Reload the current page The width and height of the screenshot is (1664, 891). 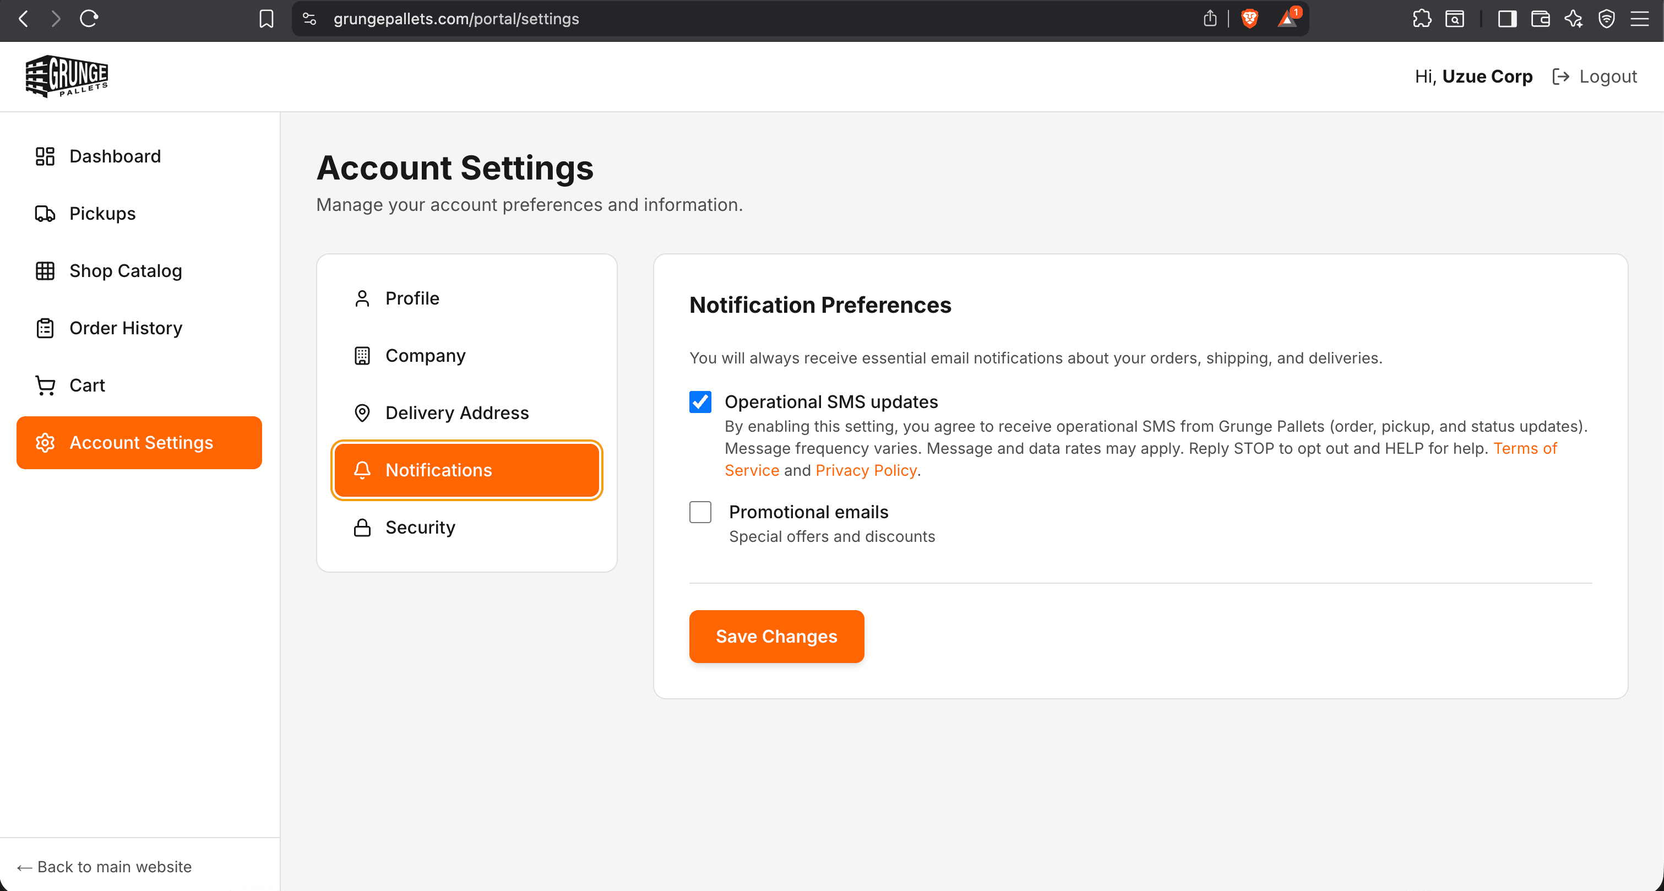[89, 19]
